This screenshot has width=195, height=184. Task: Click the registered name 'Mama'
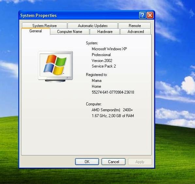(97, 81)
